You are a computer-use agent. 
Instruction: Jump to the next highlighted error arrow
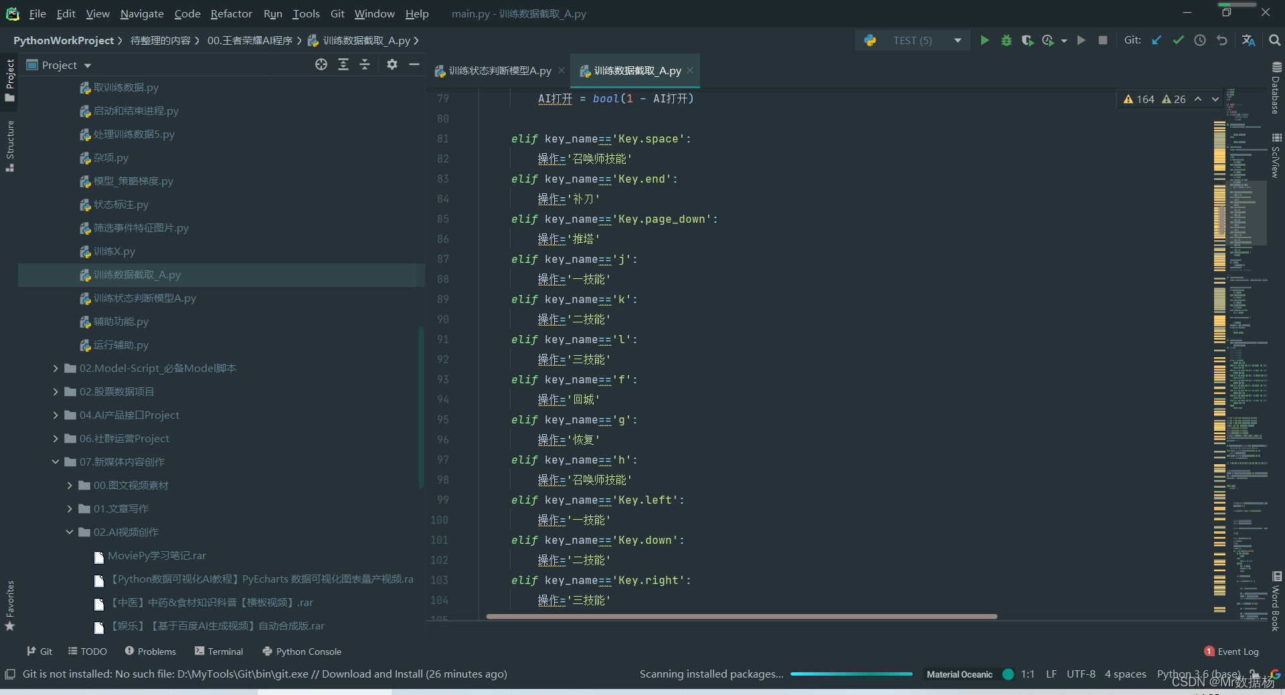click(1215, 99)
